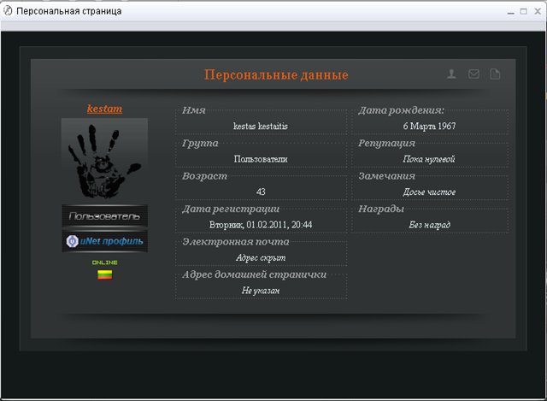Image resolution: width=547 pixels, height=401 pixels.
Task: Click the Дата рождения label
Action: [402, 110]
